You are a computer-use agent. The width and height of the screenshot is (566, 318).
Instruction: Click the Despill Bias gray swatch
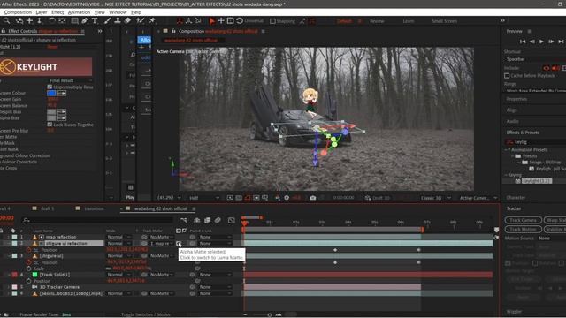(51, 112)
